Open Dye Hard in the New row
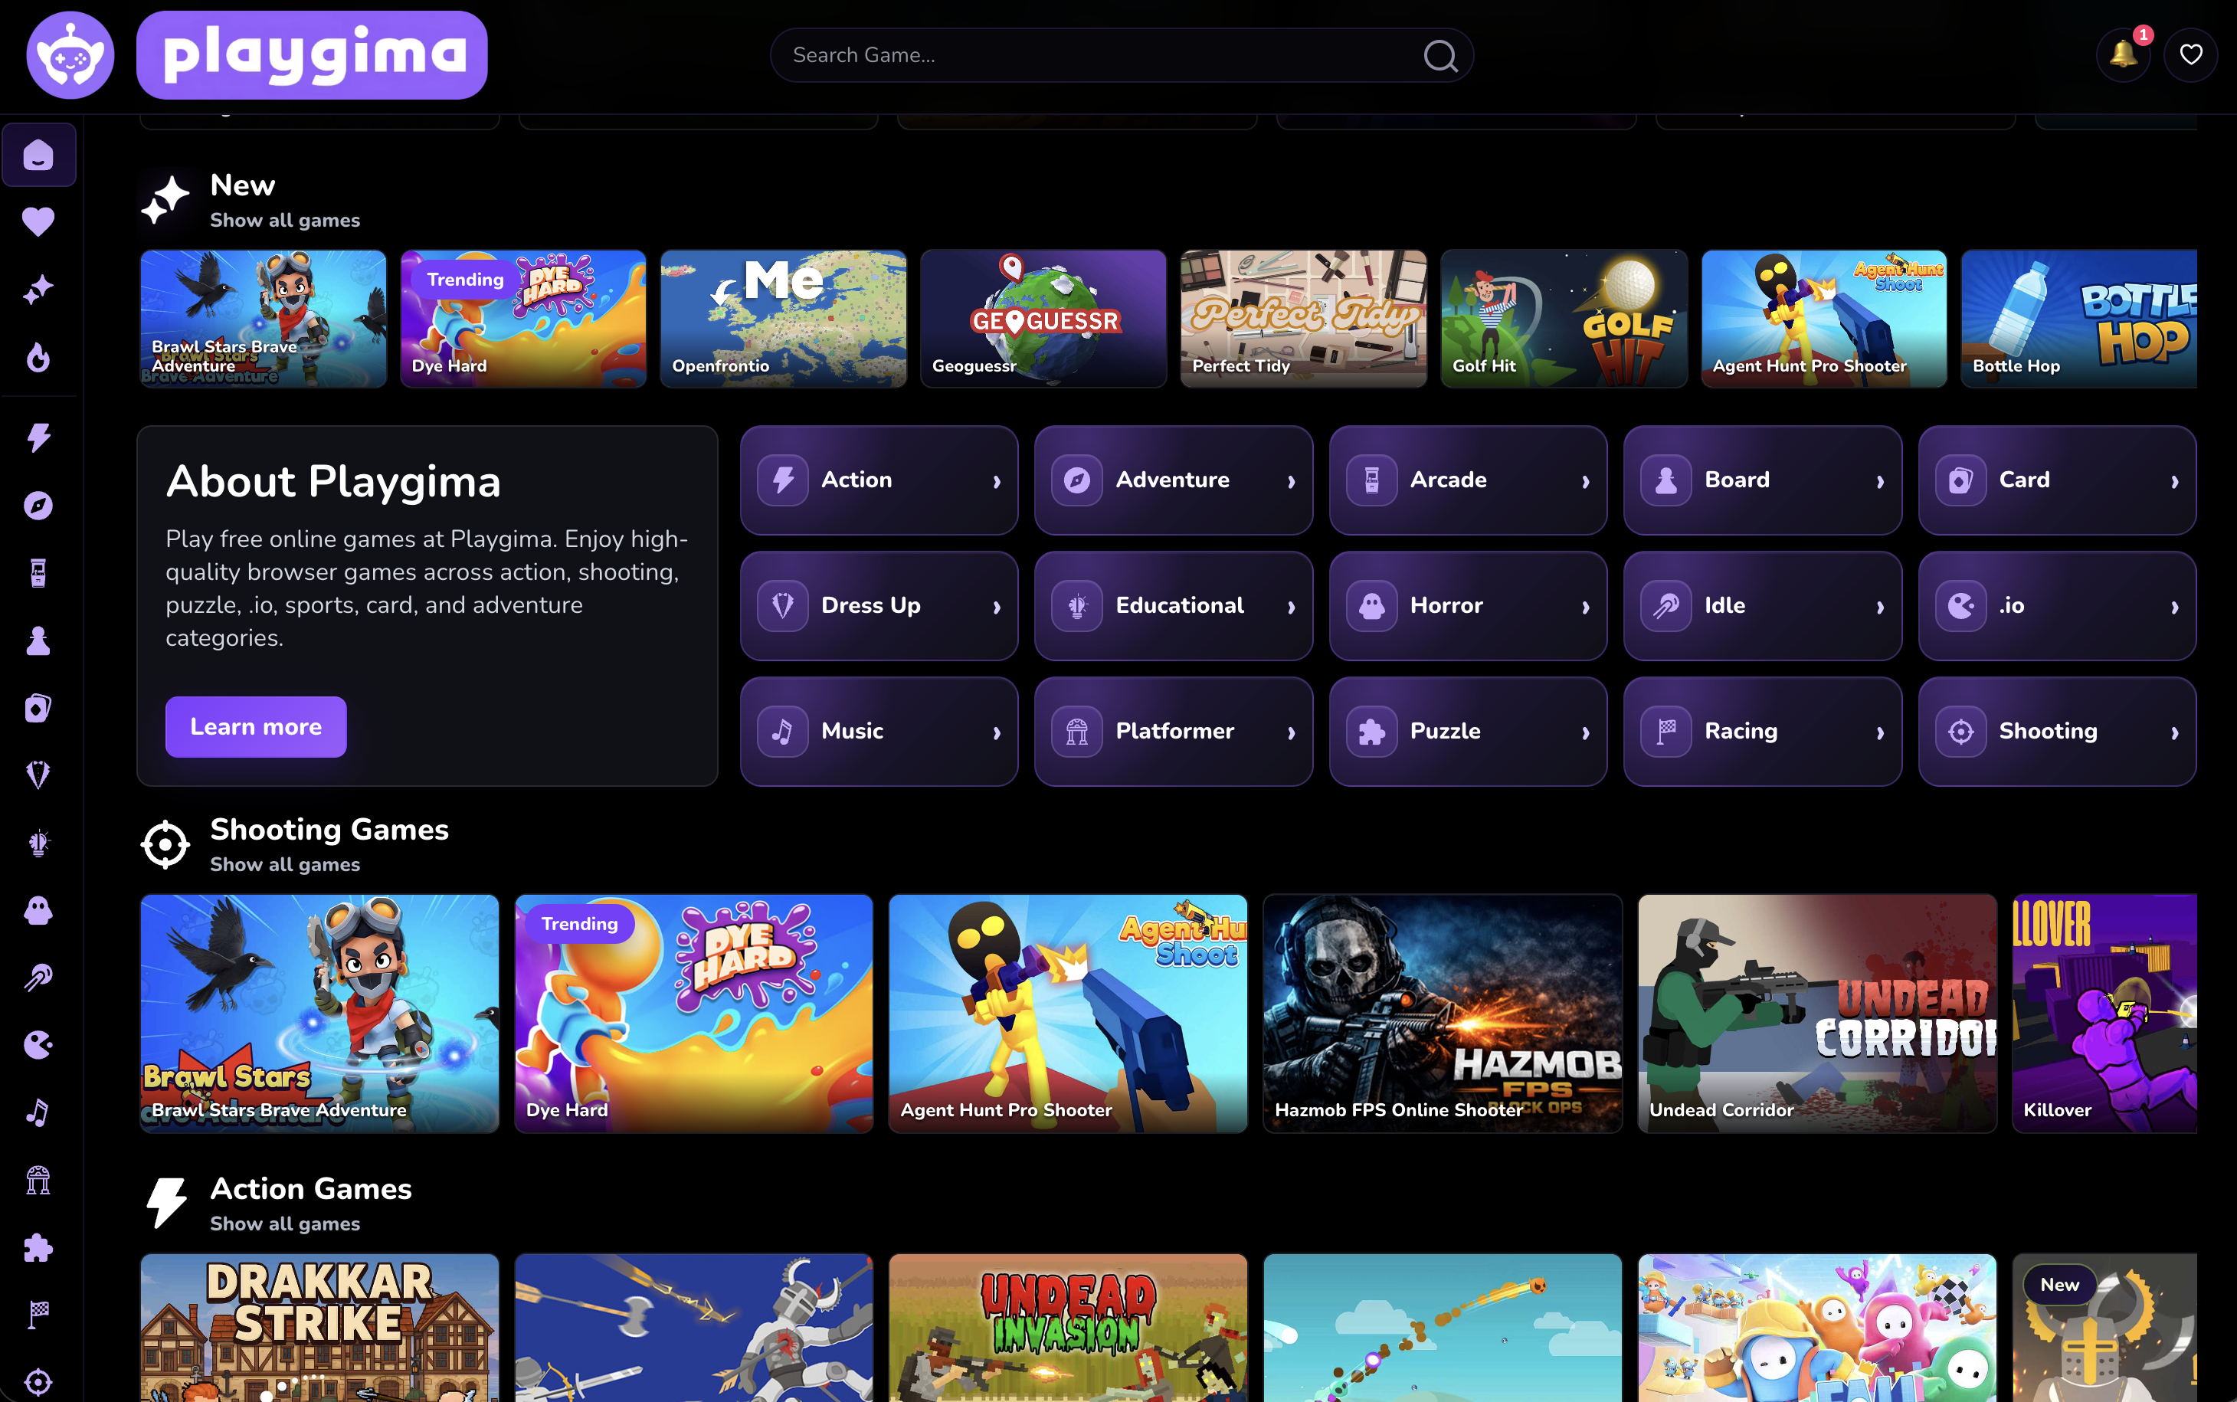2237x1402 pixels. (523, 318)
